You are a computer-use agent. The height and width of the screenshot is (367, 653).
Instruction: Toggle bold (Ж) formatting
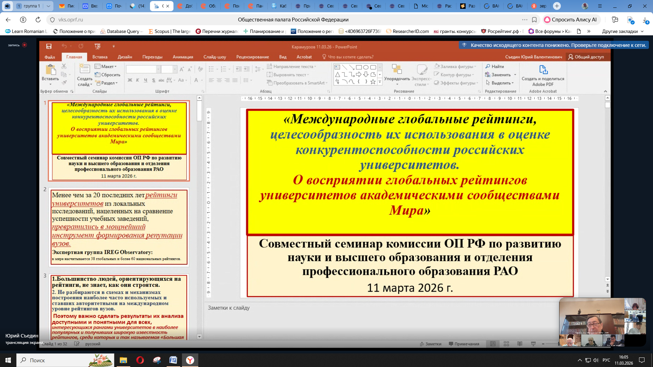[130, 80]
